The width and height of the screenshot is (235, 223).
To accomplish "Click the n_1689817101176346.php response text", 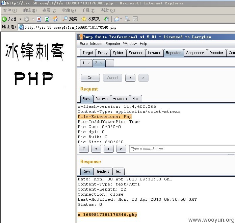I will (107, 215).
